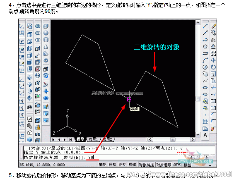
Task: Select the Rectangle draw tool
Action: pyautogui.click(x=205, y=53)
